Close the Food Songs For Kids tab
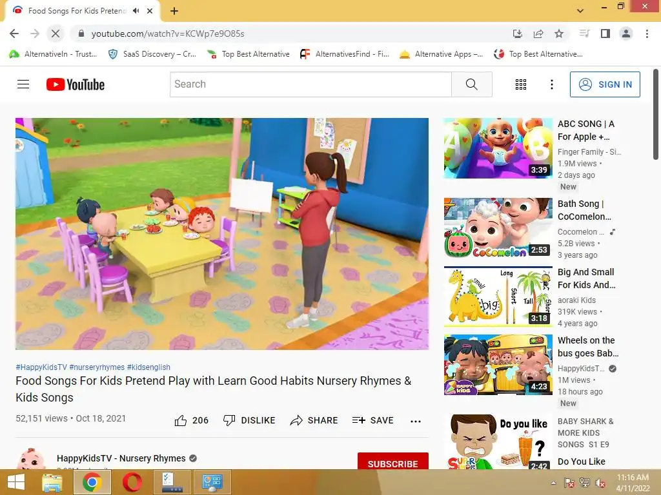The width and height of the screenshot is (661, 495). [150, 11]
